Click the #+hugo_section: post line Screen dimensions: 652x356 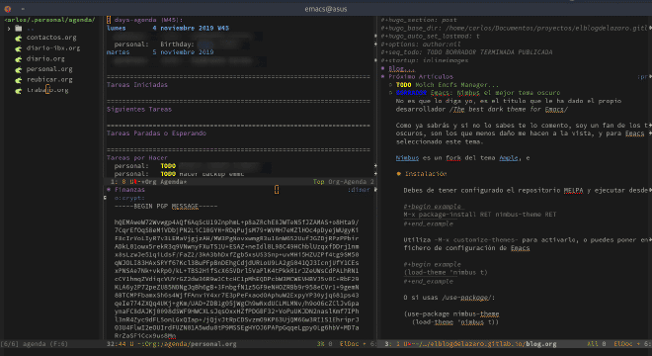(x=419, y=20)
